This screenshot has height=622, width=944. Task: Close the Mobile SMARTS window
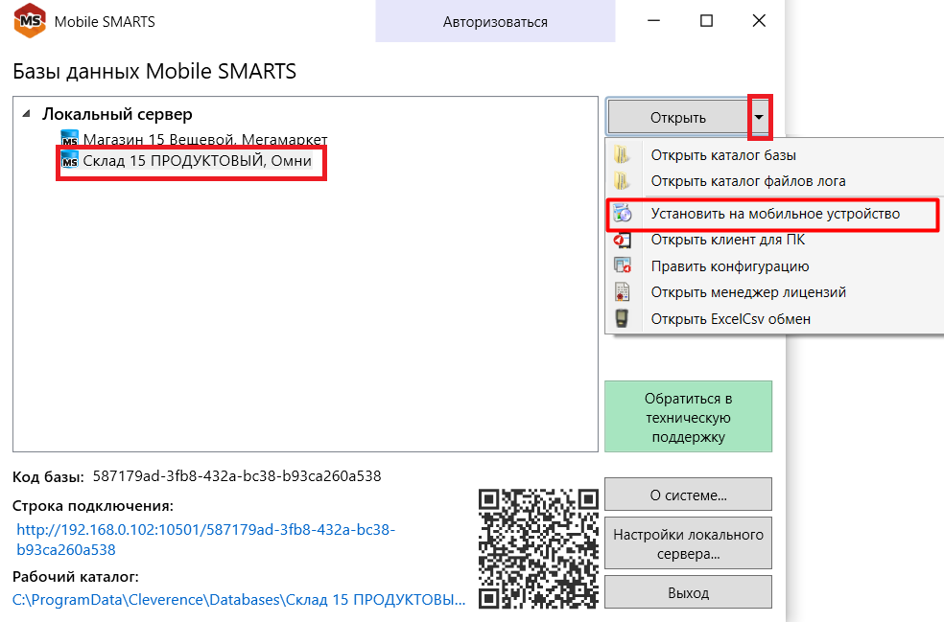(x=759, y=21)
